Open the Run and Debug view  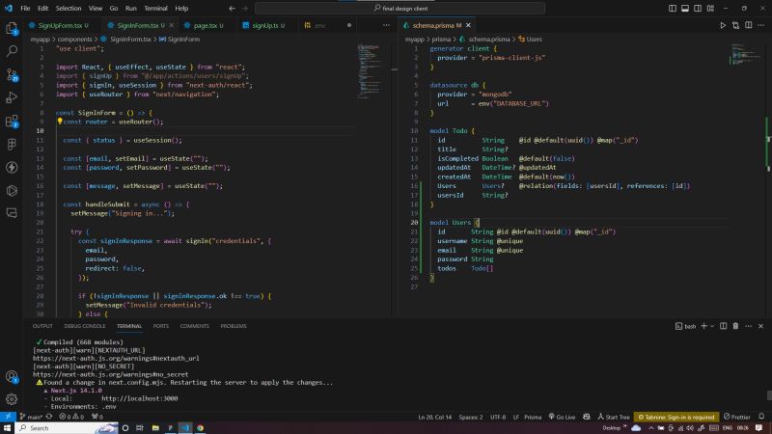[12, 98]
